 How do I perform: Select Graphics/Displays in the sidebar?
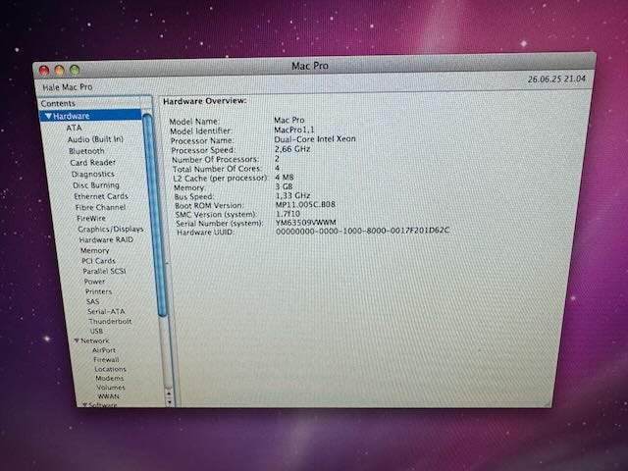click(110, 229)
